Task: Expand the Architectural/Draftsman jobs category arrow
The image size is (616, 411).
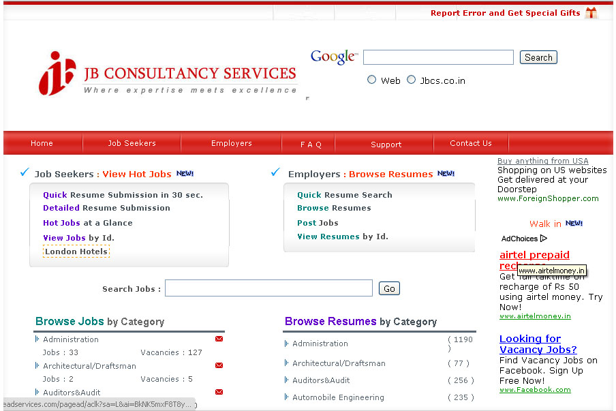Action: (37, 365)
